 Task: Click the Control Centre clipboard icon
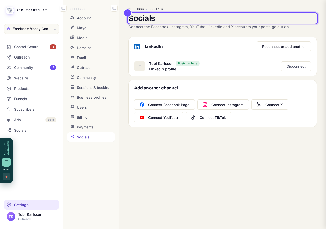pyautogui.click(x=9, y=47)
